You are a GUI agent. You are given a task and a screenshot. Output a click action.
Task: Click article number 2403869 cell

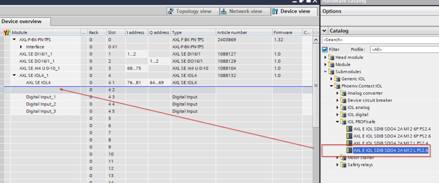tap(244, 40)
